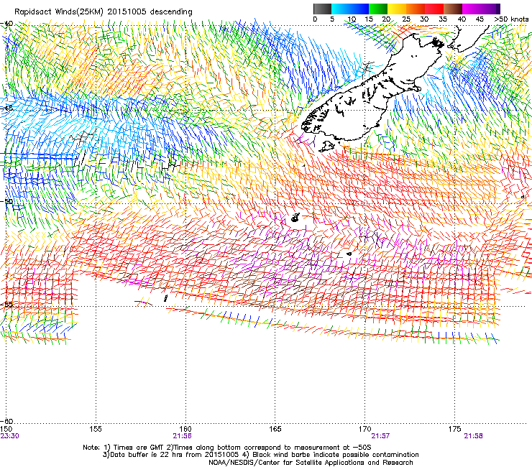Screen dimensions: 532x467
Task: Click the cyan-blue 5-15 knots legend segment
Action: click(x=350, y=9)
